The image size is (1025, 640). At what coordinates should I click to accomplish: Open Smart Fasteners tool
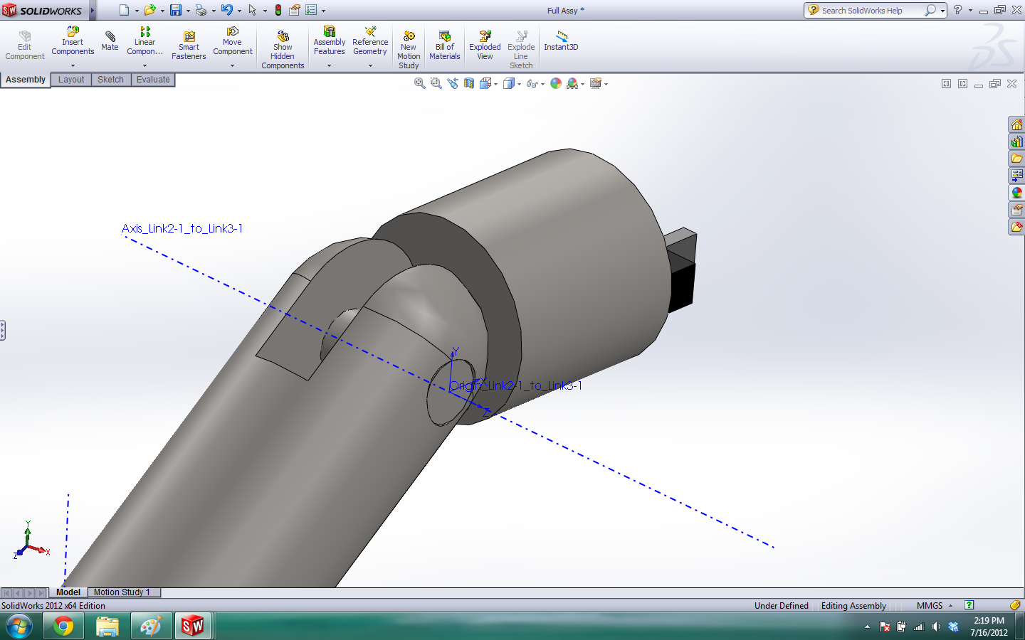pyautogui.click(x=189, y=46)
